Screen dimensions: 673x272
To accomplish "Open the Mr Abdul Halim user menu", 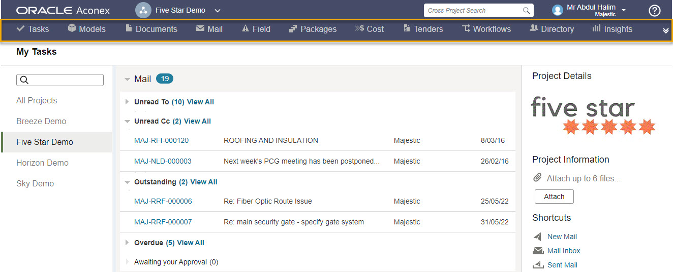I will click(596, 10).
